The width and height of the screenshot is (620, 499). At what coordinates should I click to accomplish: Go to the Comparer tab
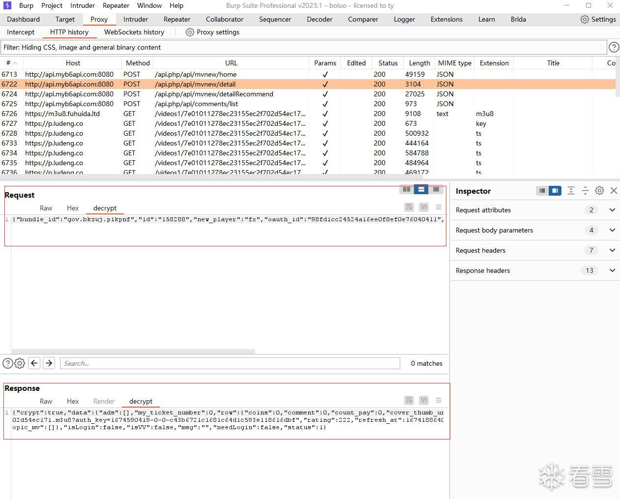pos(363,19)
